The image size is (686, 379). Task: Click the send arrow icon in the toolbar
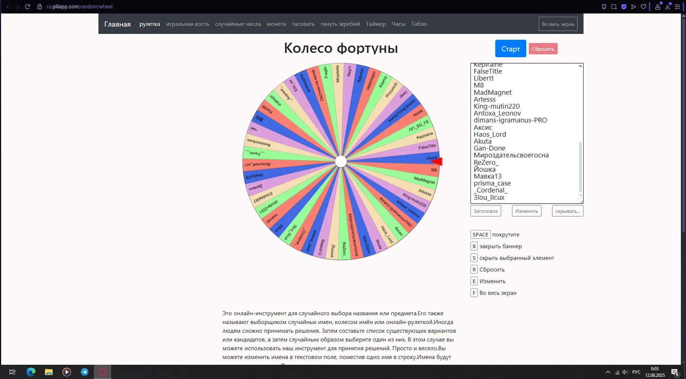[634, 6]
